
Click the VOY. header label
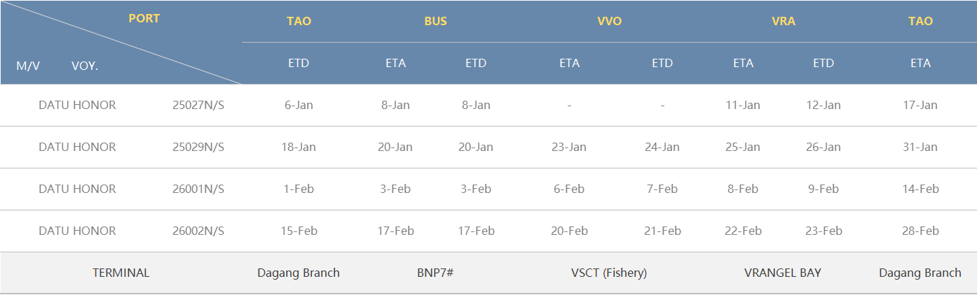tap(85, 66)
